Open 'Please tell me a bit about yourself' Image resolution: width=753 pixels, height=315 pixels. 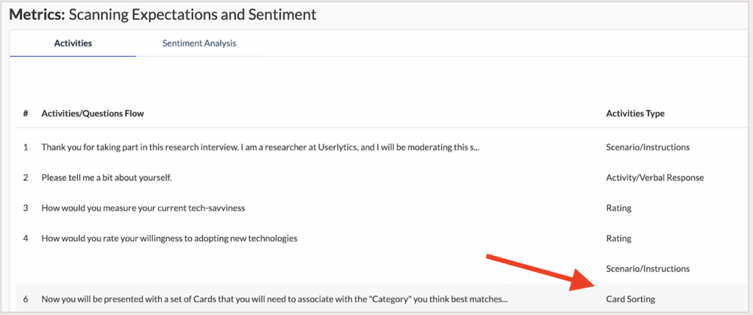[107, 177]
